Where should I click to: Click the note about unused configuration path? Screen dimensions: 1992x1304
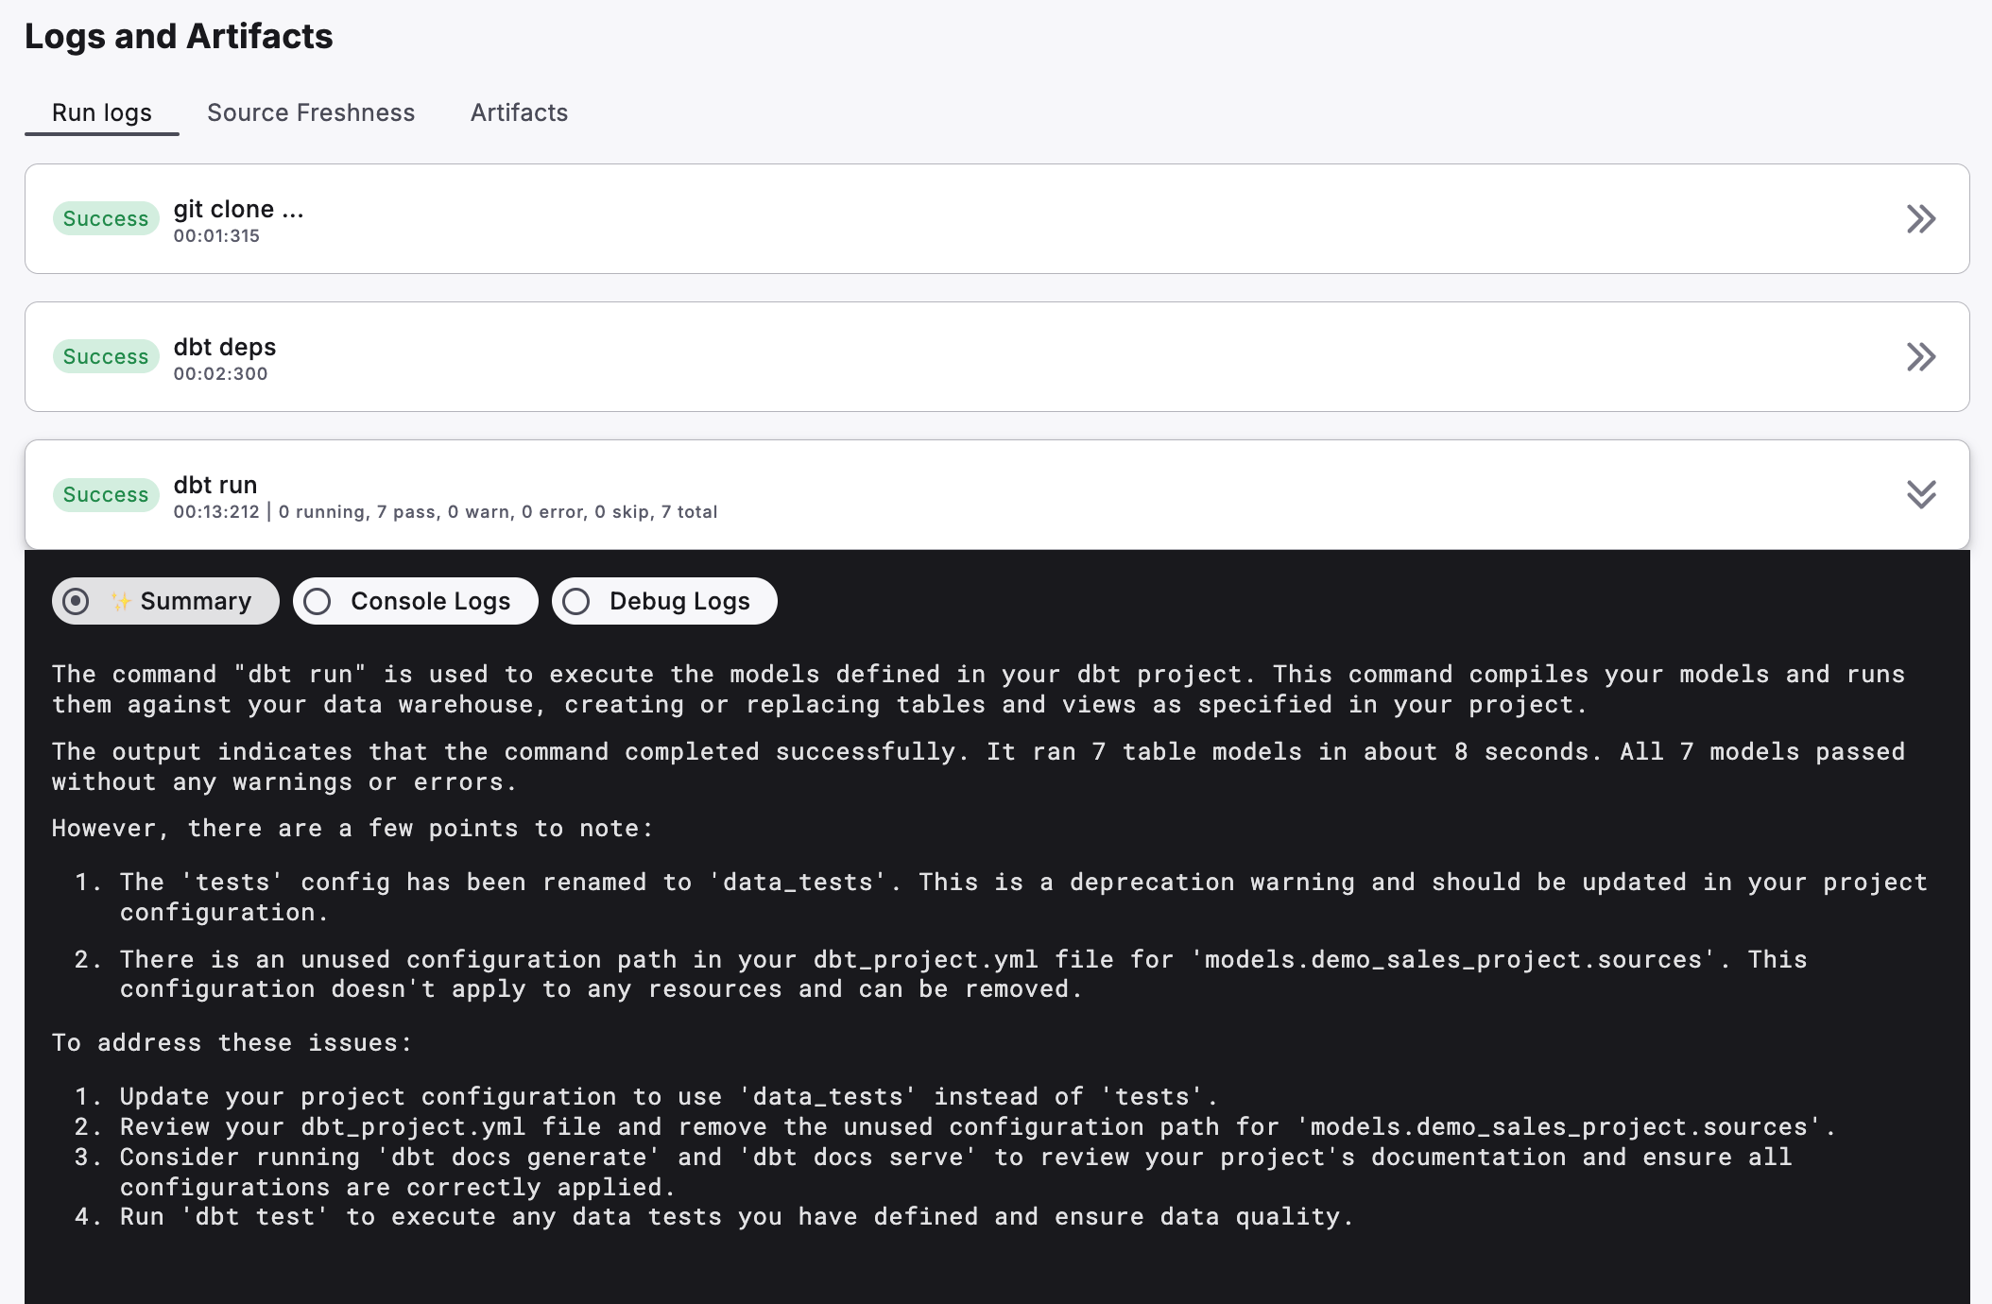pyautogui.click(x=963, y=974)
